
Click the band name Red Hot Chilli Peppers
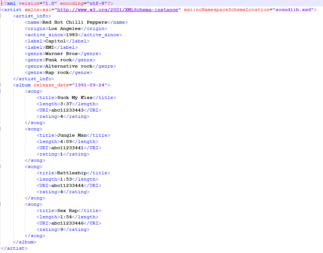point(75,22)
